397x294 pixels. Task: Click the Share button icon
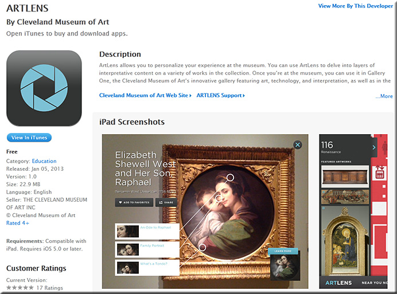pyautogui.click(x=161, y=202)
